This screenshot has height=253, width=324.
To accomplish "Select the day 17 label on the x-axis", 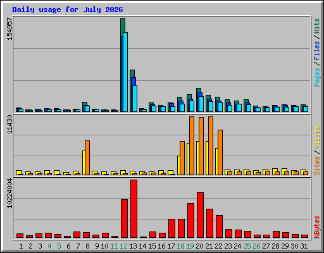I will 171,246.
